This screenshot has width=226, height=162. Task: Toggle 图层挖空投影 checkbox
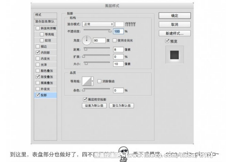click(x=85, y=99)
